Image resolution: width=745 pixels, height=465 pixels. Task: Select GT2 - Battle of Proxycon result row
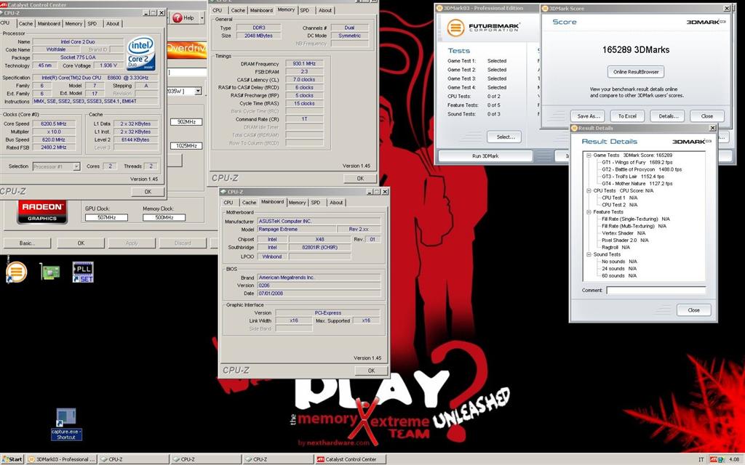[x=642, y=169]
